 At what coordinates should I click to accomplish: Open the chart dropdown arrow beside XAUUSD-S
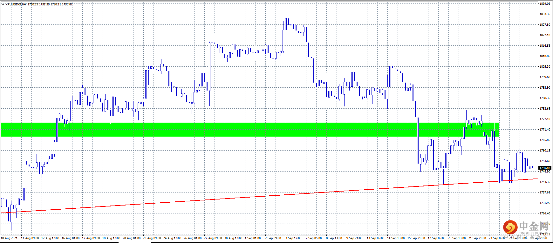coord(3,4)
